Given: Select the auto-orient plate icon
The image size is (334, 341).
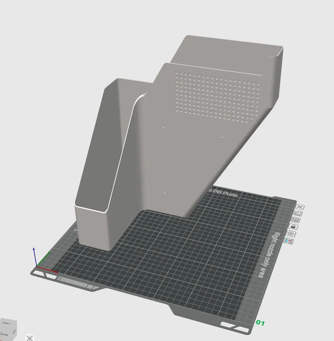Looking at the screenshot, I should point(298,213).
